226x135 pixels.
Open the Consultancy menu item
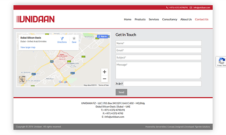point(169,19)
